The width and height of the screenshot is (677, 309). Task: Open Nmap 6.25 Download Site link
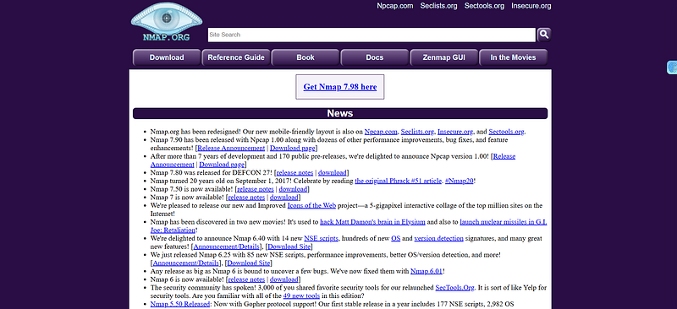pyautogui.click(x=248, y=263)
